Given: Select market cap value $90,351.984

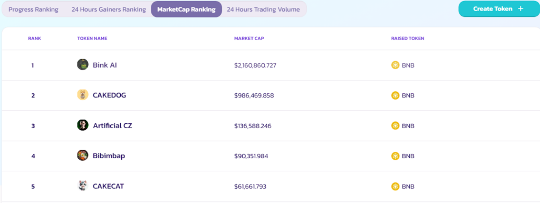Looking at the screenshot, I should pos(251,156).
